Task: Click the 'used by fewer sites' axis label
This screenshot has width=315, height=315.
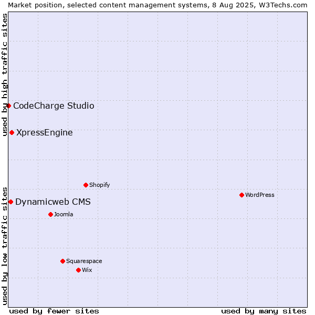Action: click(x=54, y=311)
